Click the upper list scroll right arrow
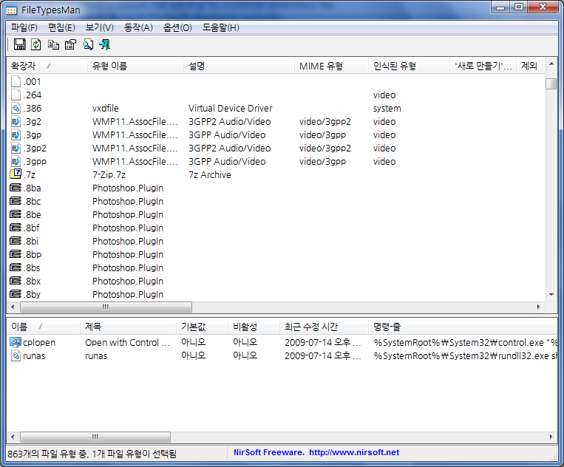Screen dimensions: 564x467 point(538,307)
